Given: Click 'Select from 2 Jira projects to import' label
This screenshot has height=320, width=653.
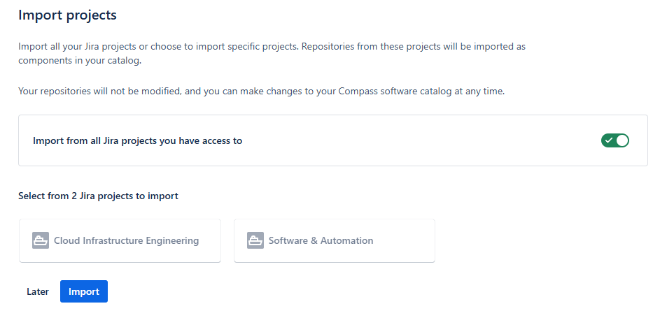Looking at the screenshot, I should tap(98, 196).
